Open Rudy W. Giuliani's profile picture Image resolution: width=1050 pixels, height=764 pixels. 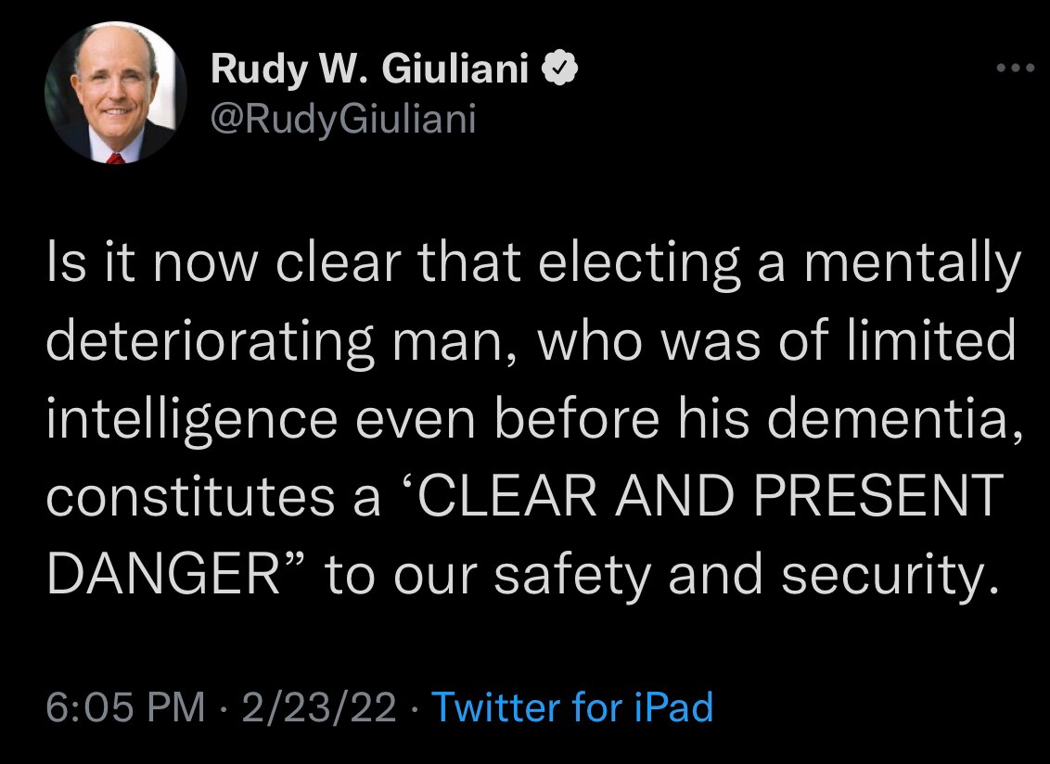[115, 93]
